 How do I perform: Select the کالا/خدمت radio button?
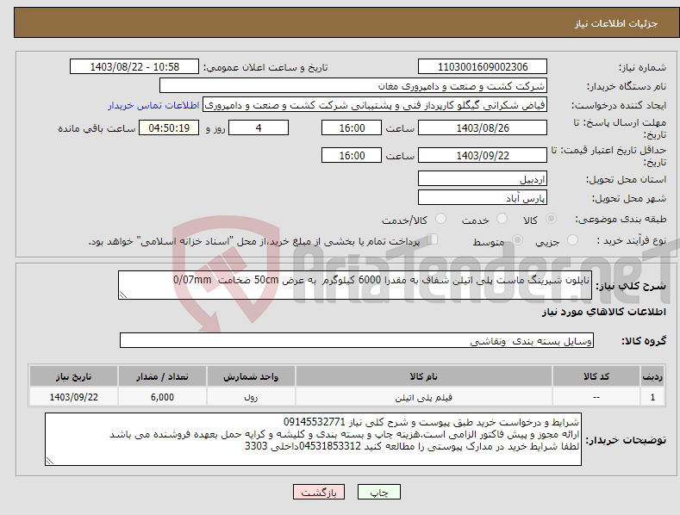[440, 219]
